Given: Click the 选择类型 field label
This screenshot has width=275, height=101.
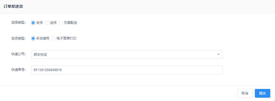Looking at the screenshot, I should [18, 23].
